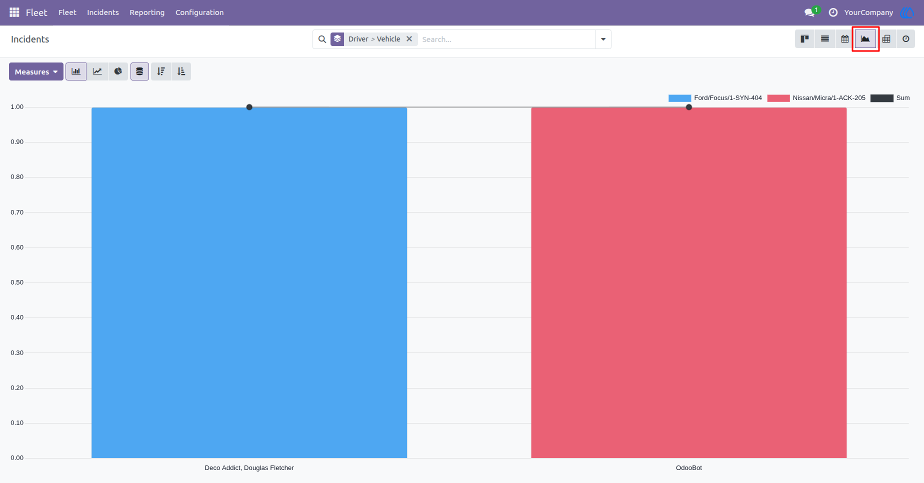This screenshot has height=483, width=924.
Task: Sort chart in descending order
Action: point(161,71)
